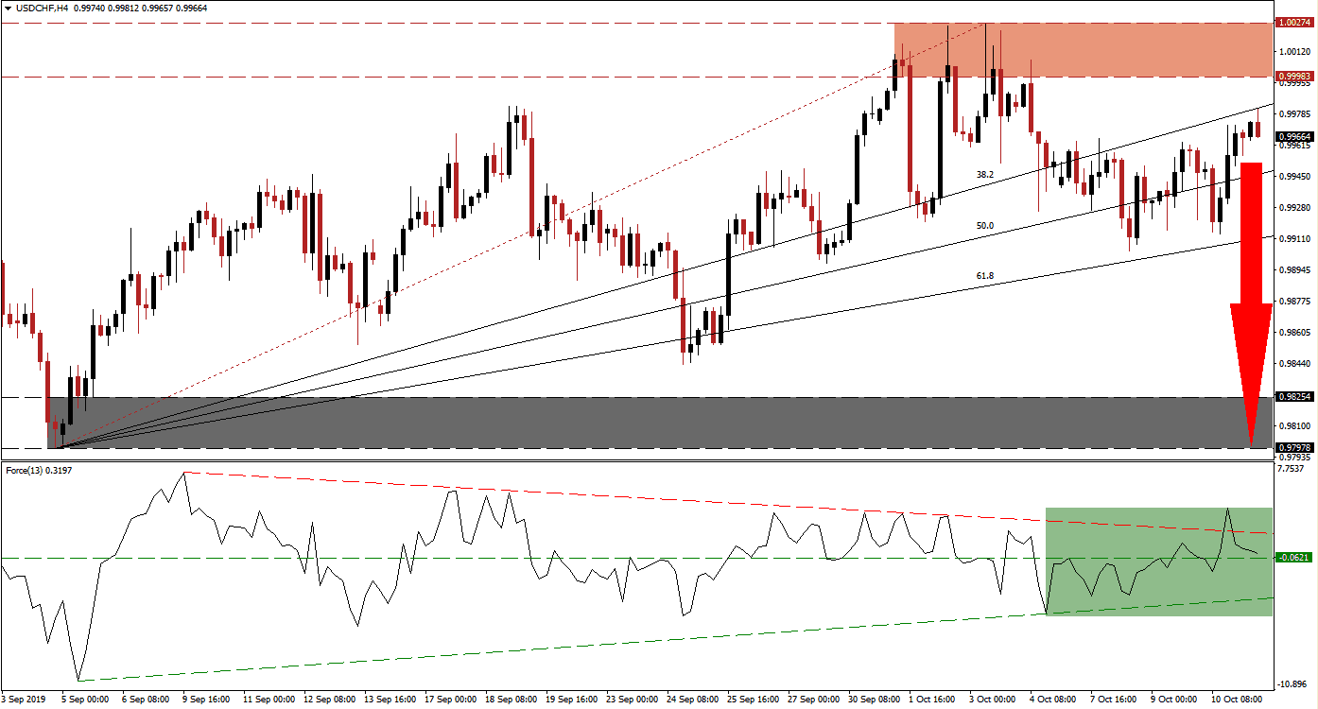Click the 1.00274 red price label
This screenshot has height=709, width=1318.
(1294, 22)
